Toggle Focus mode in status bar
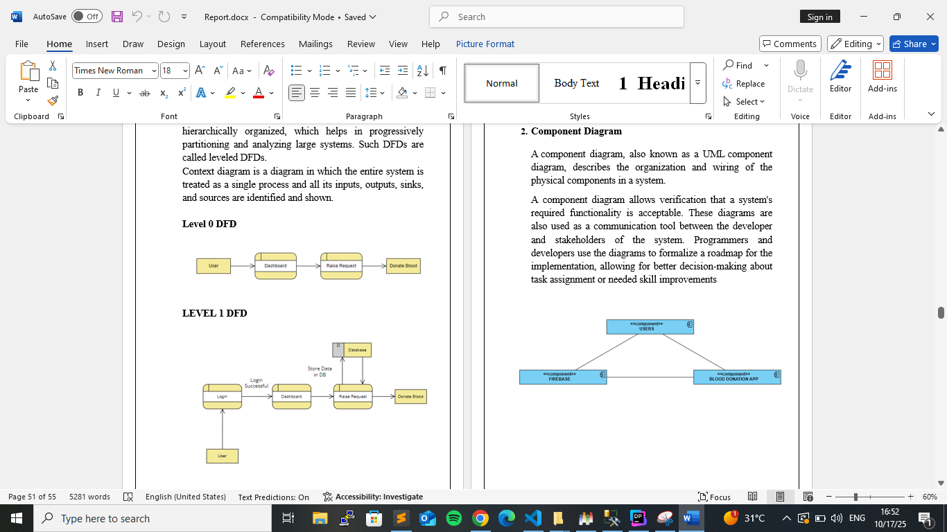This screenshot has height=532, width=947. [714, 497]
